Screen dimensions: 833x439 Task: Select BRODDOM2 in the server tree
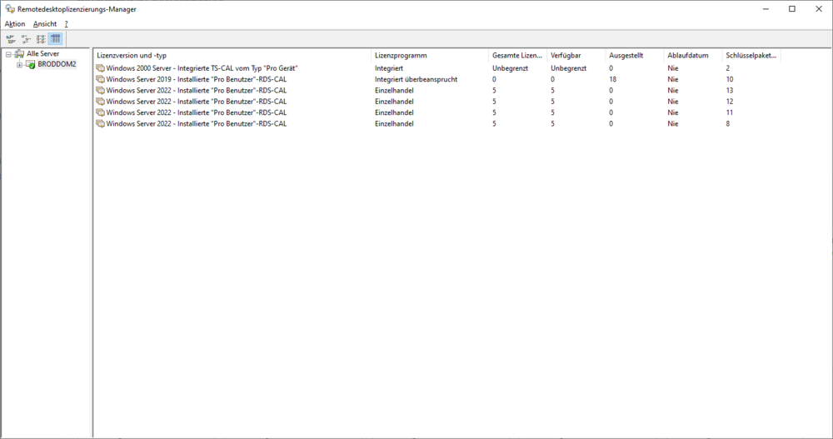pyautogui.click(x=57, y=65)
